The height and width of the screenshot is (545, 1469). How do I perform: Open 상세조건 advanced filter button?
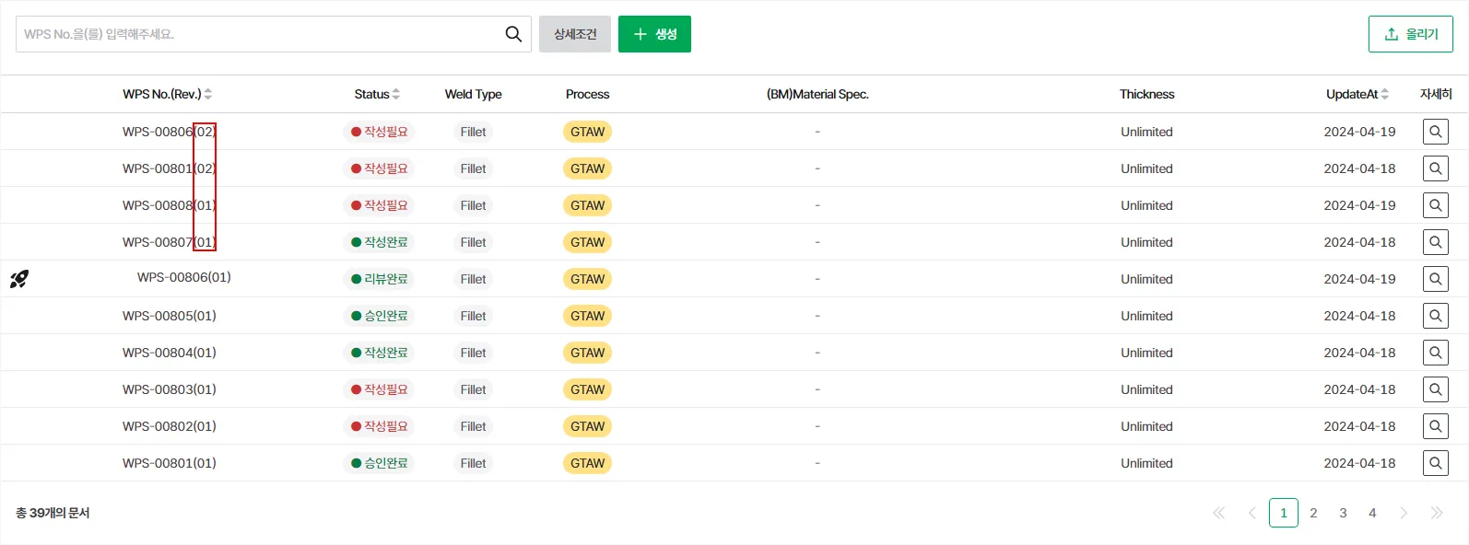pos(575,34)
